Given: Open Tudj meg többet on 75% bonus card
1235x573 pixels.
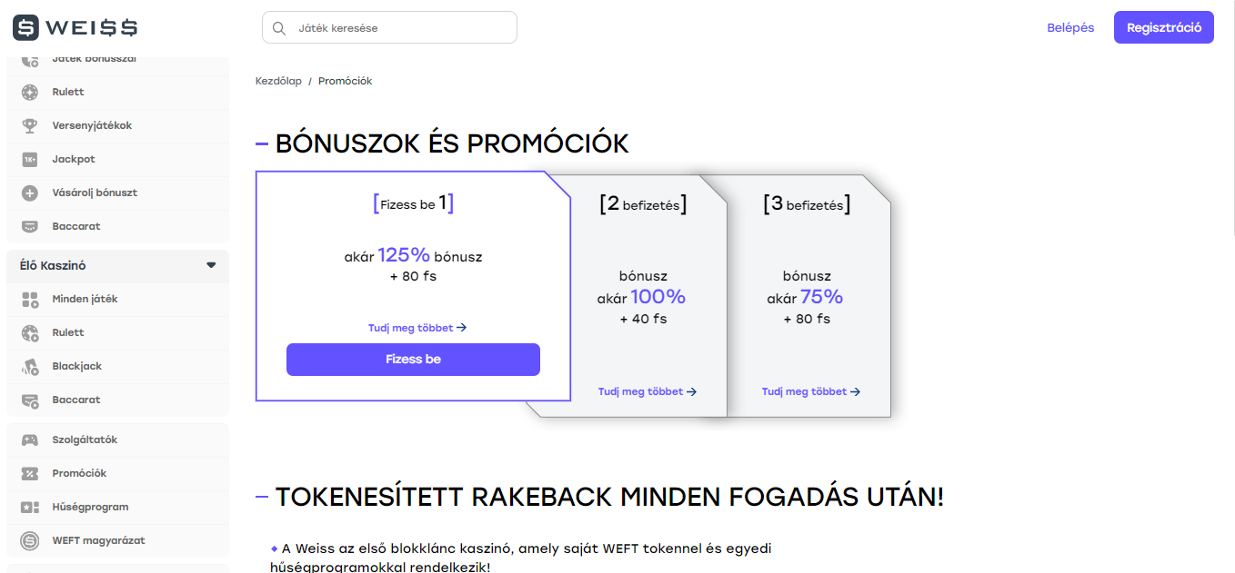Looking at the screenshot, I should (811, 391).
